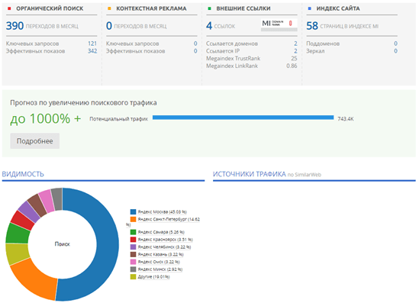Click the 342 Эффективных показов value
This screenshot has height=303, width=419.
click(x=92, y=51)
